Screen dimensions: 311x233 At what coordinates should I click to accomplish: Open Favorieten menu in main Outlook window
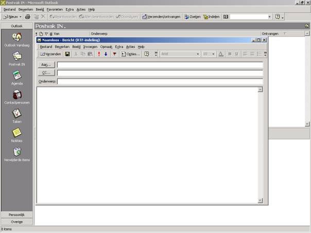pos(55,9)
